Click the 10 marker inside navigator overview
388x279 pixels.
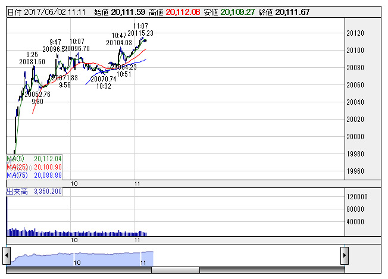(x=77, y=262)
